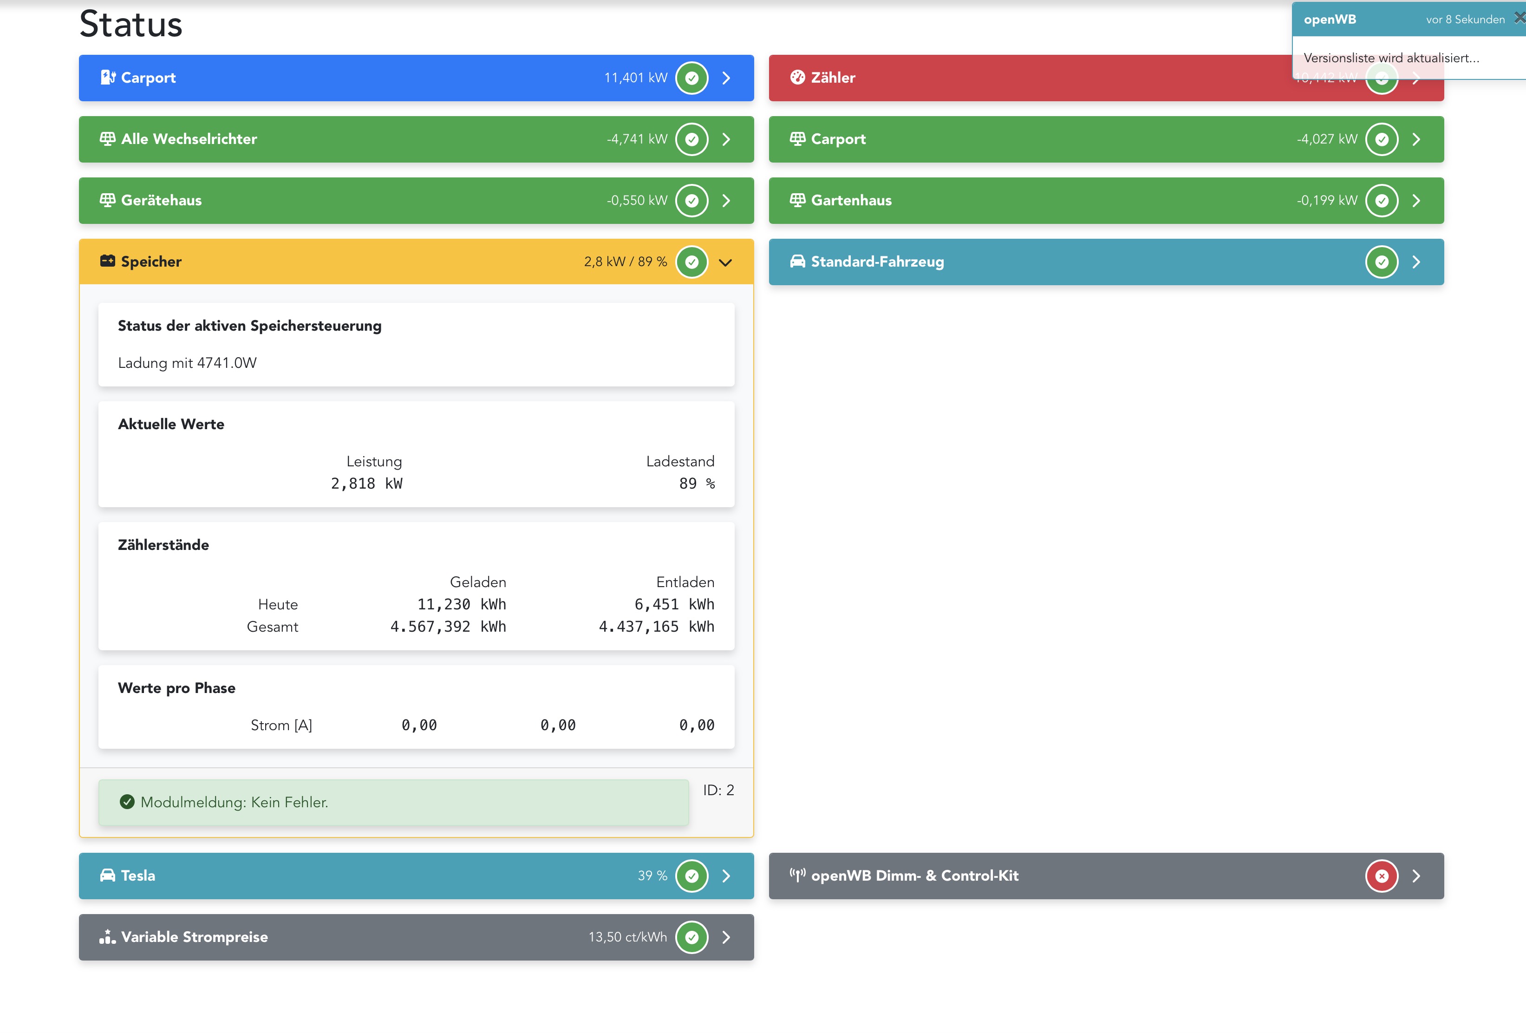Close the openWB notification toast
1526x1033 pixels.
pyautogui.click(x=1519, y=19)
